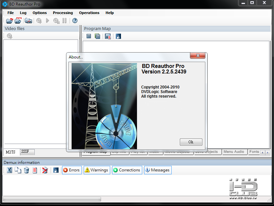Click the disc icon under Video files
274x206 pixels.
pos(9,36)
